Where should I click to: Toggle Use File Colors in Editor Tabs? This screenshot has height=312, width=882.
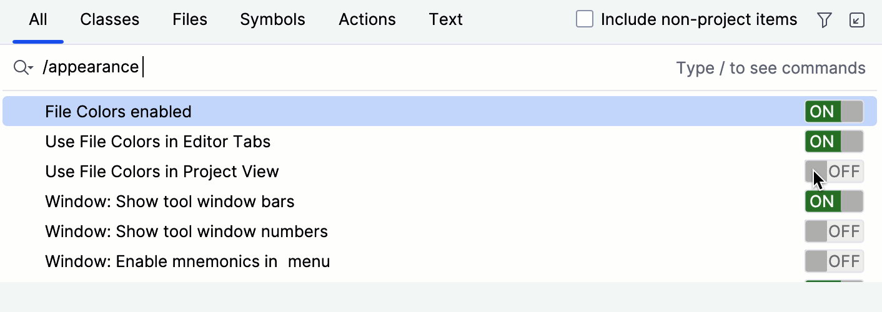pyautogui.click(x=835, y=142)
